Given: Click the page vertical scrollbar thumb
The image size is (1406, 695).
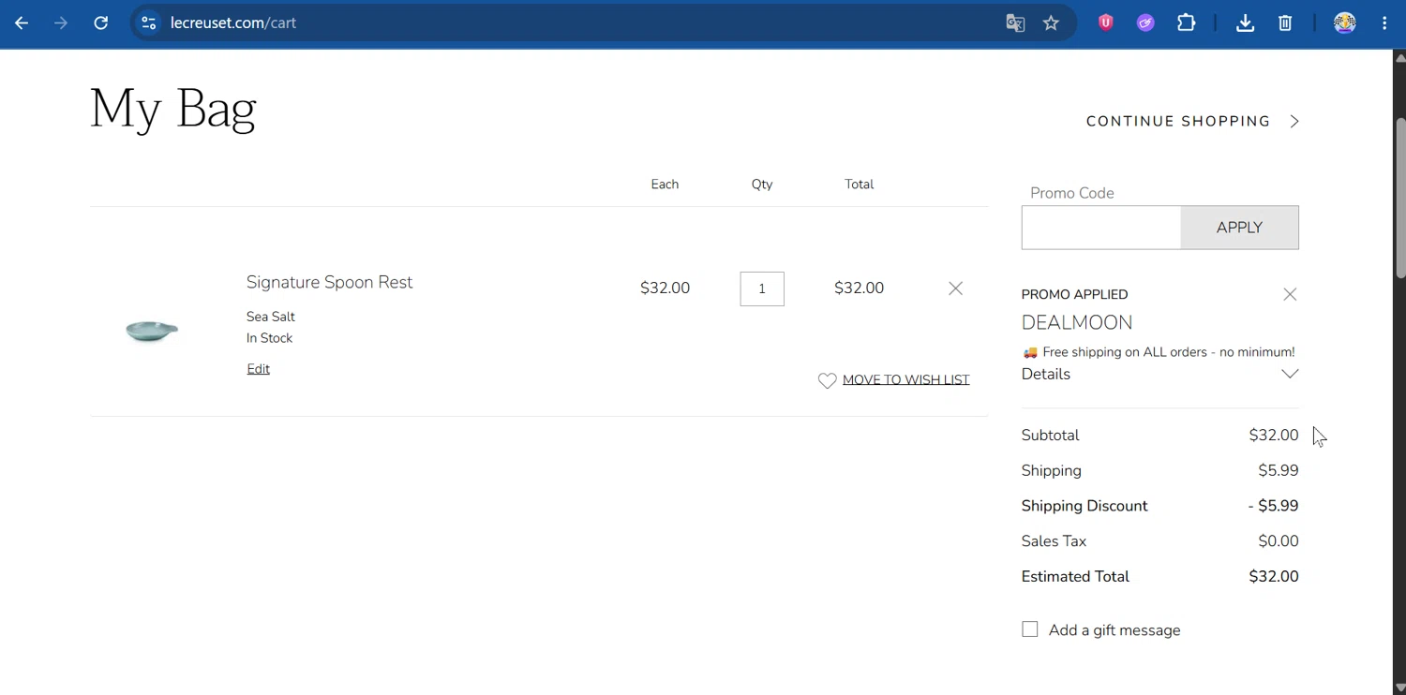Looking at the screenshot, I should click(x=1400, y=199).
